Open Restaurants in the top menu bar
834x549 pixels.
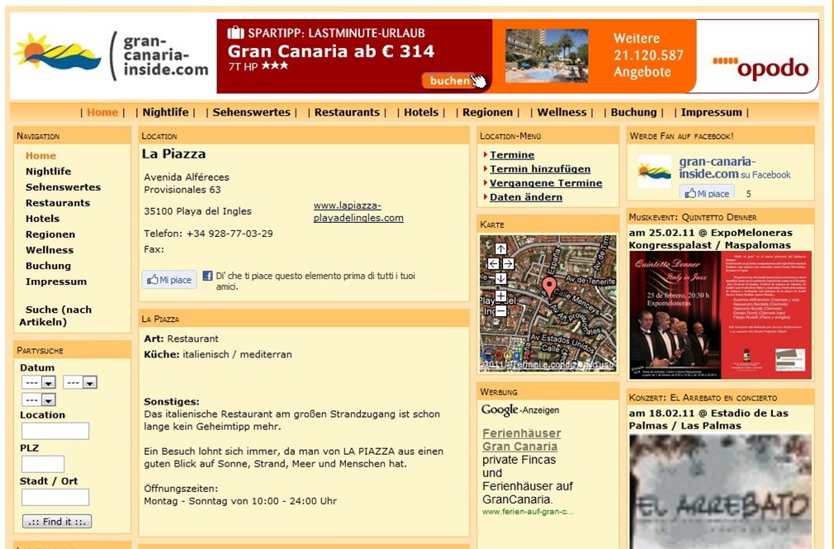coord(347,112)
